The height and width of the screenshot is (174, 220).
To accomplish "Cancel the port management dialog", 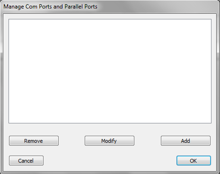I will [26, 160].
